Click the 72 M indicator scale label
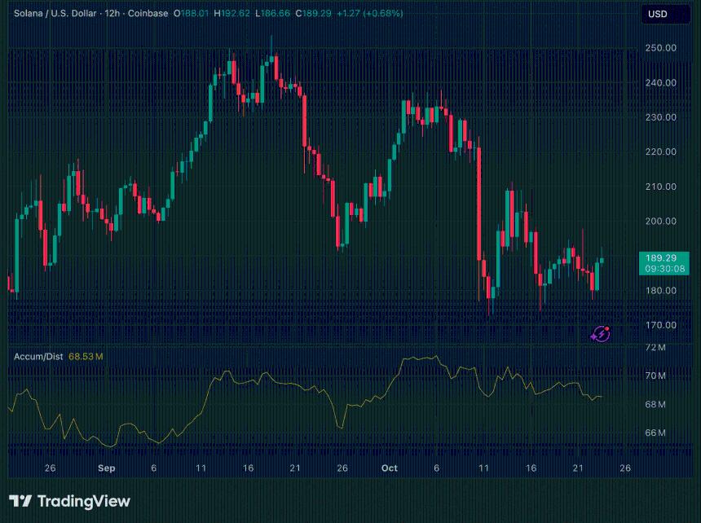The width and height of the screenshot is (701, 523). pyautogui.click(x=655, y=348)
